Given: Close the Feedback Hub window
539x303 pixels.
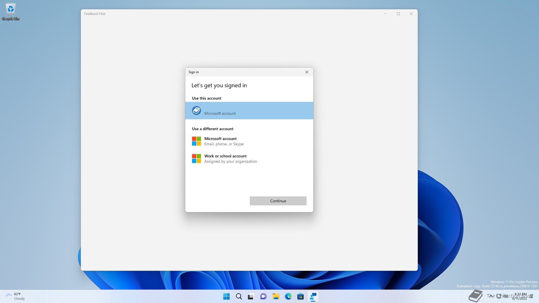Looking at the screenshot, I should [x=411, y=14].
